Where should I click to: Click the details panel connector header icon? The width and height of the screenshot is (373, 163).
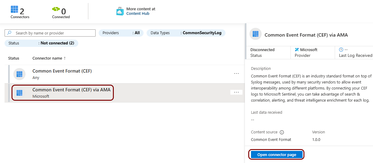255,34
